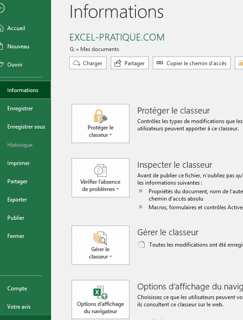Screen dimensions: 243x320
Task: Click 'Toutes les modifications ont été enregistrées' text
Action: coord(196,244)
